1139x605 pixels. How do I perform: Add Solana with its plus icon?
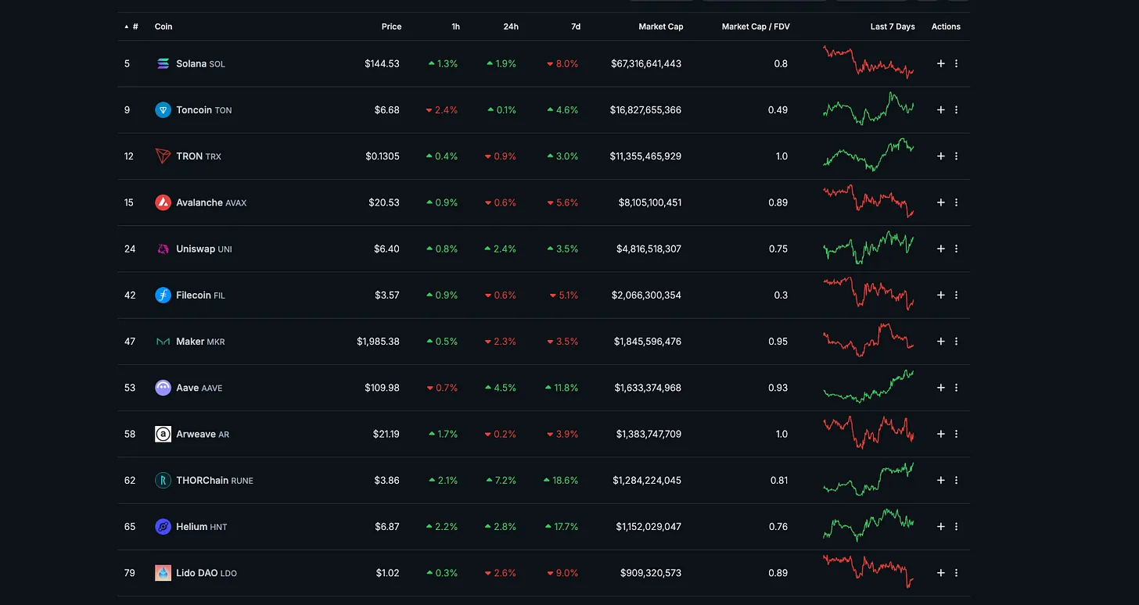click(941, 64)
